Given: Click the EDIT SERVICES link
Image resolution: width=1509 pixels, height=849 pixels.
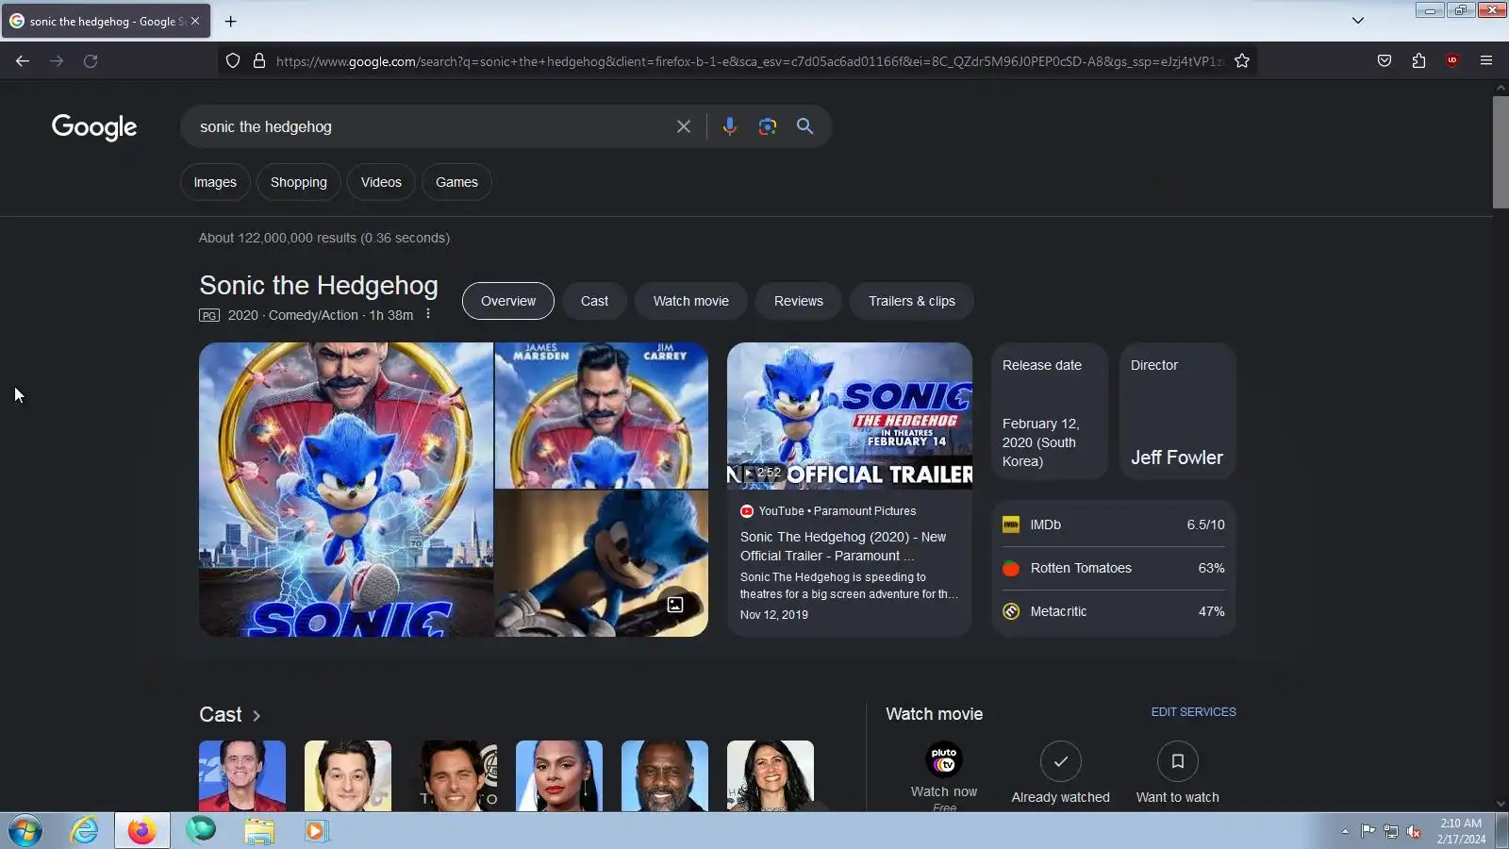Looking at the screenshot, I should tap(1193, 712).
